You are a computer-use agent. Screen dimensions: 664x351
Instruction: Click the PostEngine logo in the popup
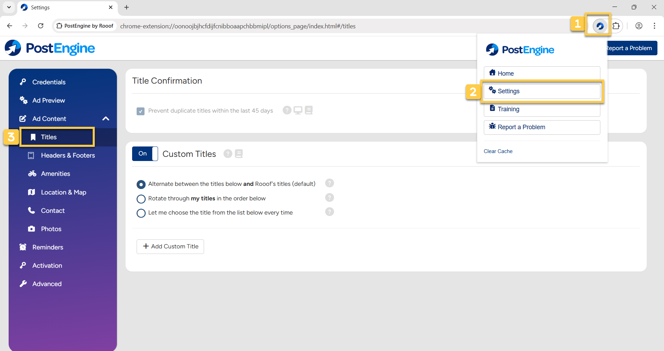point(520,50)
